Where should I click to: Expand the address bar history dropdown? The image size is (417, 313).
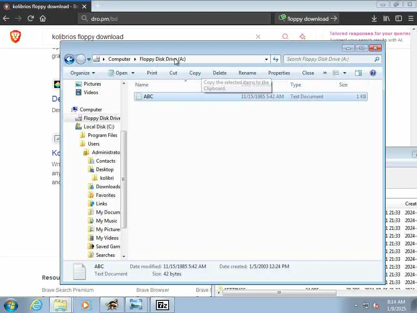click(266, 60)
